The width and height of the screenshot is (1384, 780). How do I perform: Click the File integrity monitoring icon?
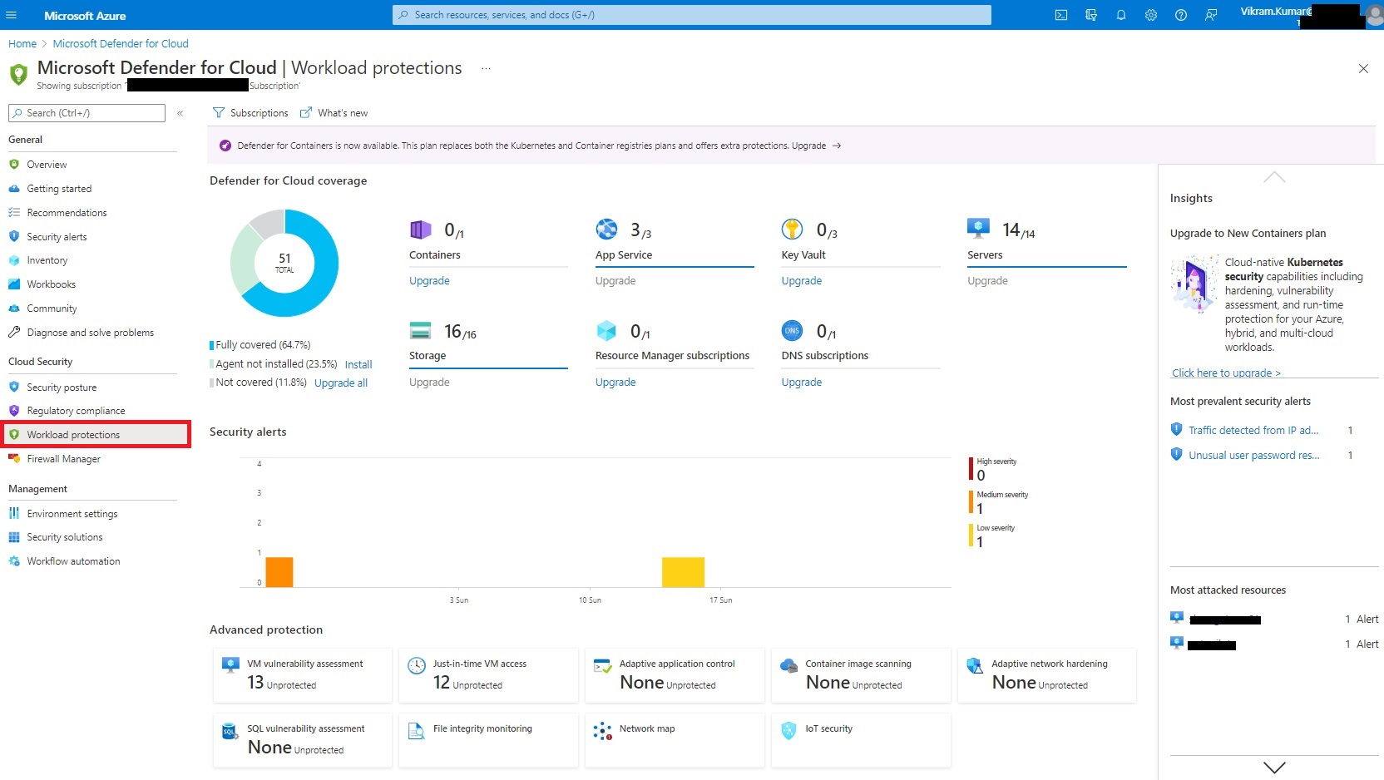tap(417, 730)
